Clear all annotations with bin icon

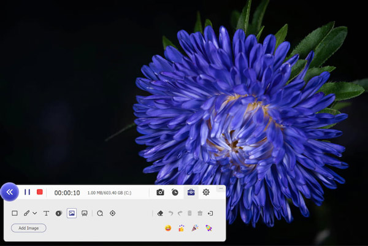pos(200,213)
